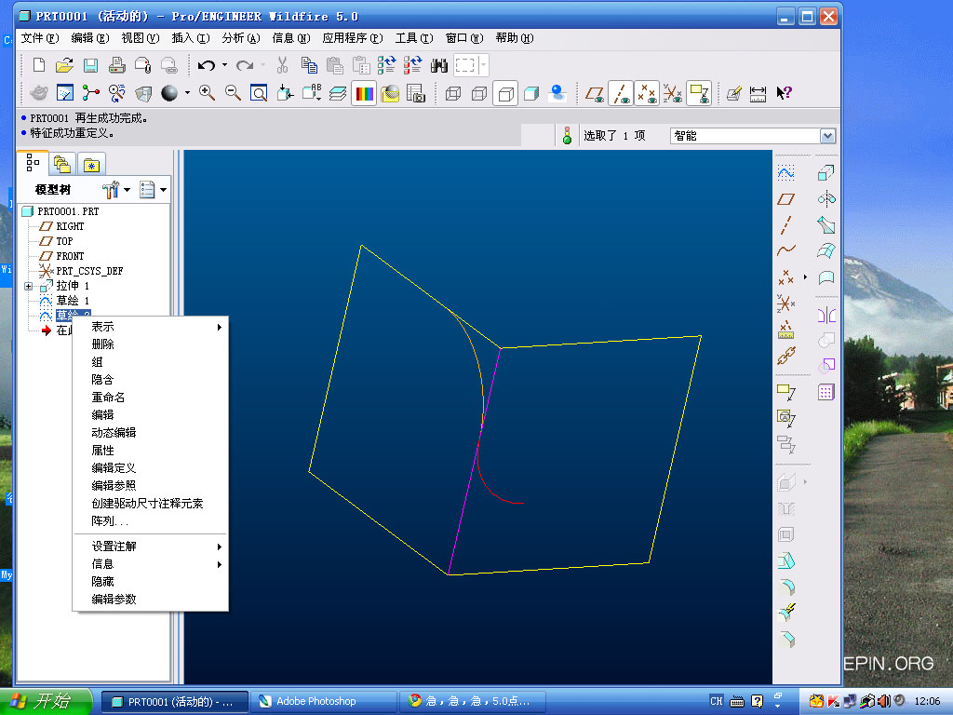
Task: Zoom out with the magnifier minus icon
Action: (x=233, y=93)
